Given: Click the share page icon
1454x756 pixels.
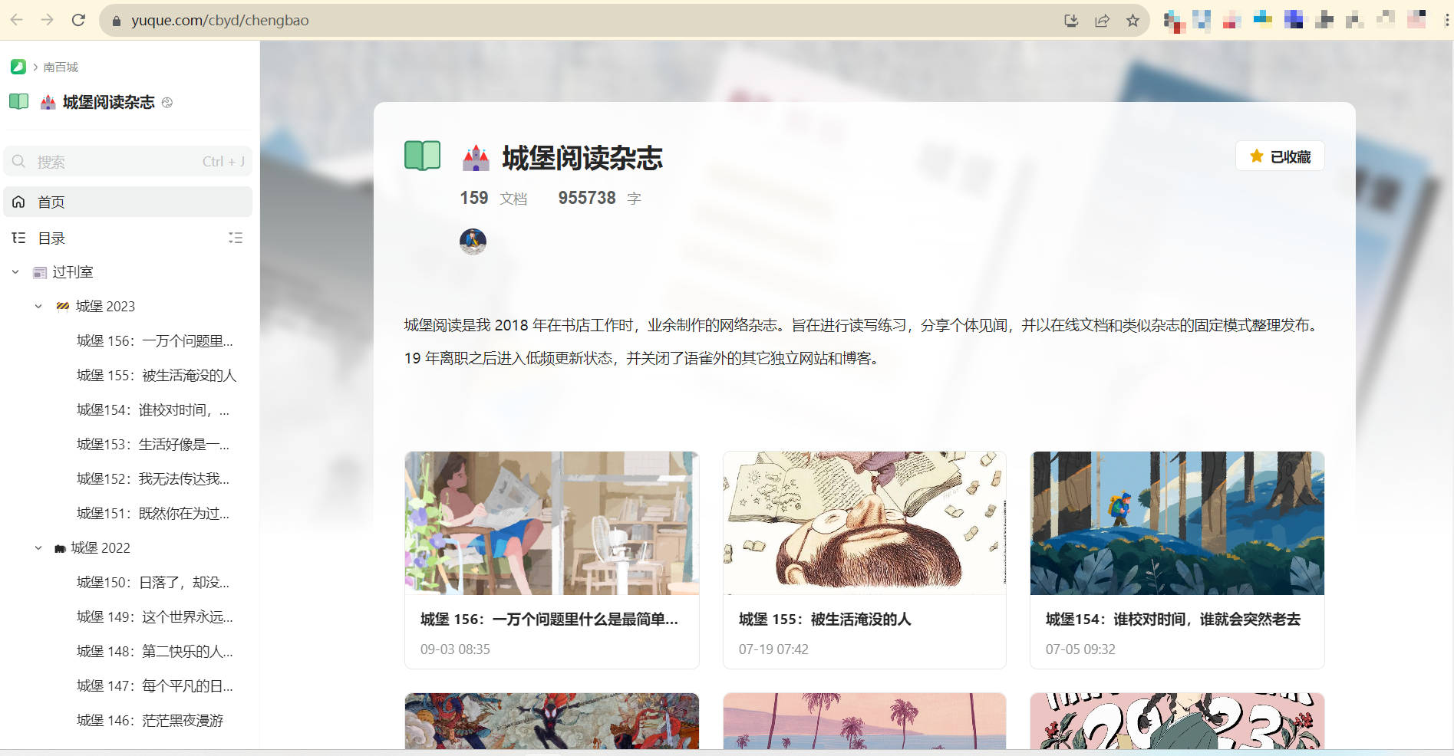Looking at the screenshot, I should click(x=1102, y=21).
